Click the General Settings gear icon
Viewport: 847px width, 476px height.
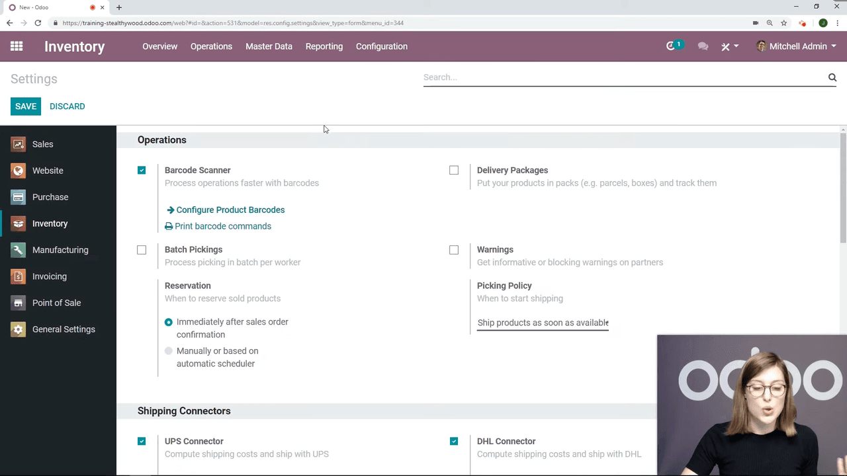(x=19, y=329)
